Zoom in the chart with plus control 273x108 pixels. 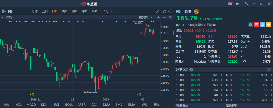(x=158, y=17)
